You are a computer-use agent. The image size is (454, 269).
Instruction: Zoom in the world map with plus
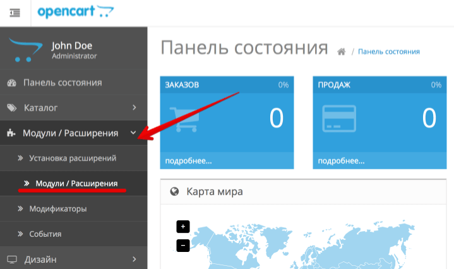pyautogui.click(x=183, y=227)
